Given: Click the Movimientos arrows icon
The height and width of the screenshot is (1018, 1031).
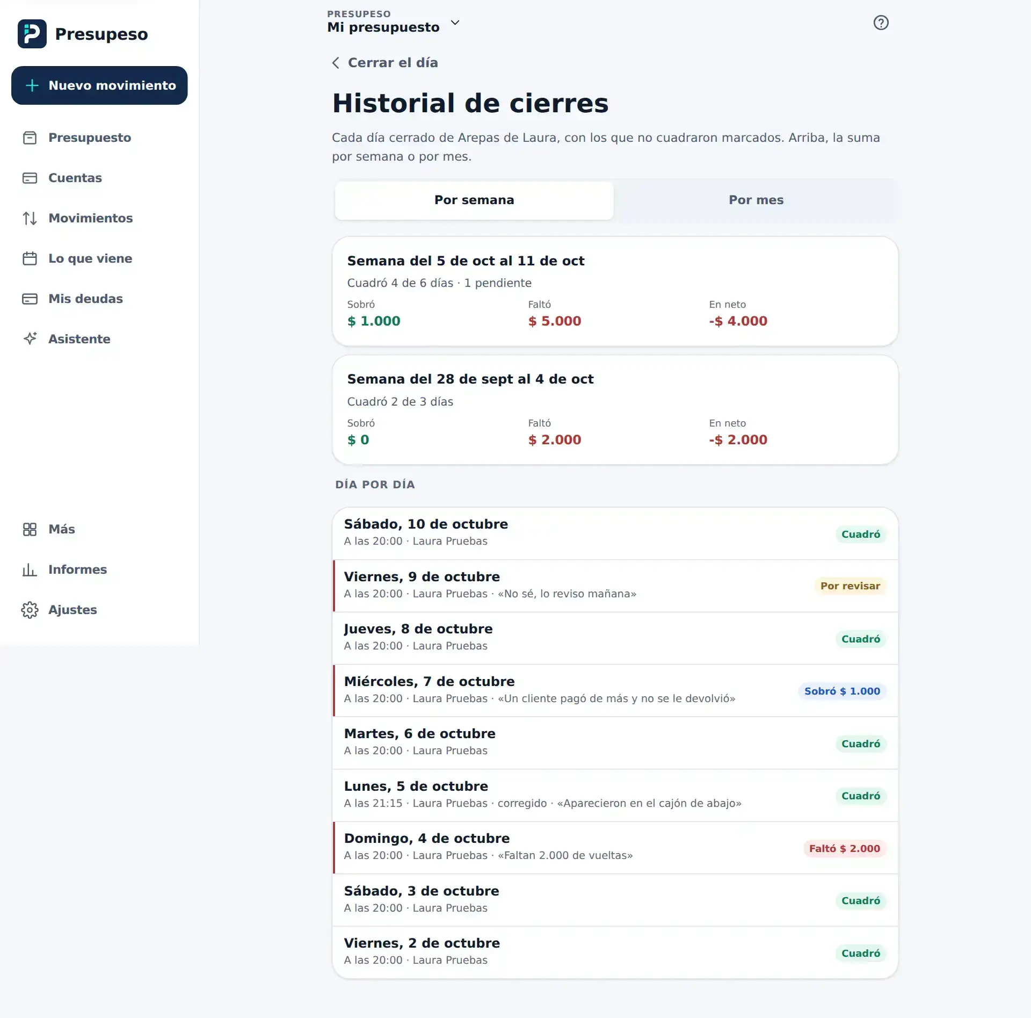Looking at the screenshot, I should click(x=30, y=218).
